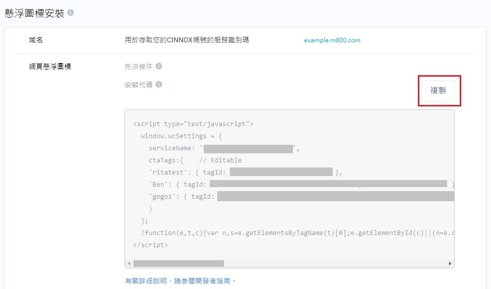The width and height of the screenshot is (491, 289).
Task: Click the info icon next to 先決條件
Action: point(159,66)
